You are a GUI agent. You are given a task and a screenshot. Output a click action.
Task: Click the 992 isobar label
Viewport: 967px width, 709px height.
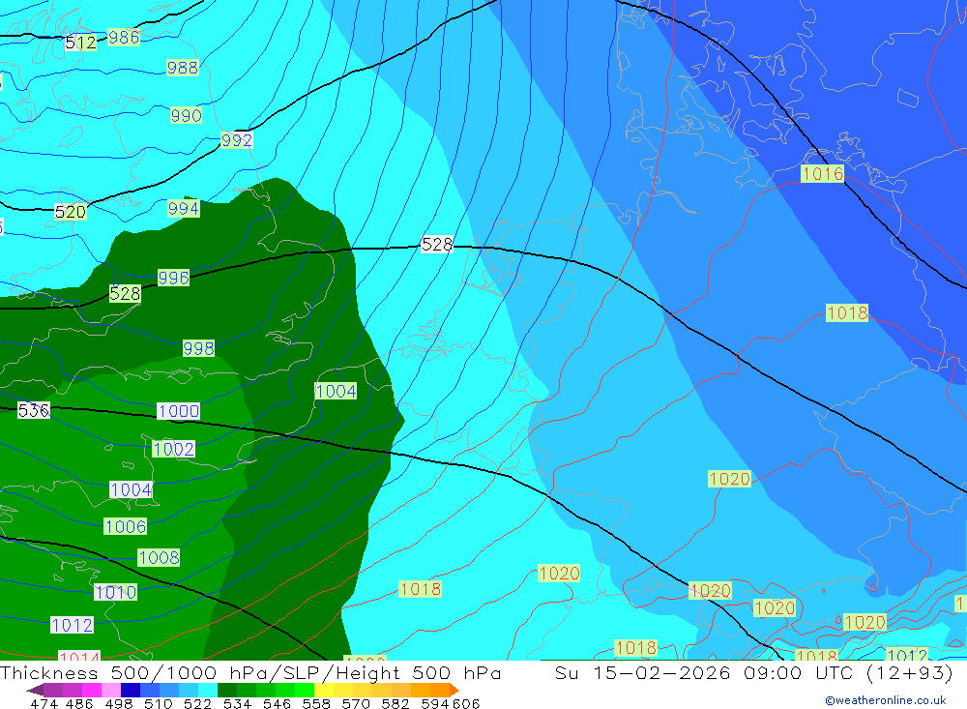point(237,140)
